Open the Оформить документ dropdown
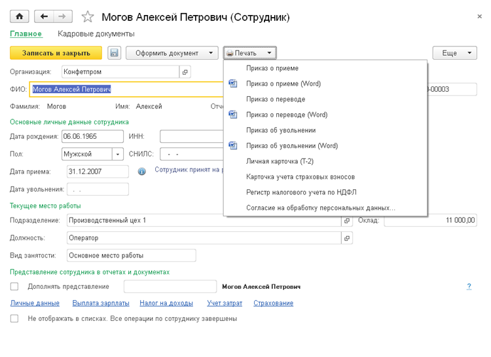The height and width of the screenshot is (357, 491). point(172,53)
